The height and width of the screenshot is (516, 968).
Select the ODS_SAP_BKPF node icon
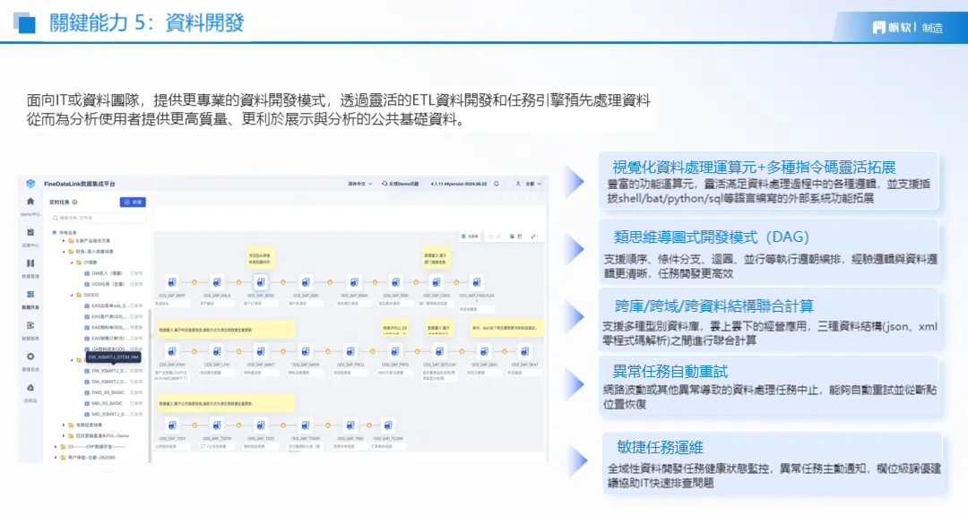[171, 282]
